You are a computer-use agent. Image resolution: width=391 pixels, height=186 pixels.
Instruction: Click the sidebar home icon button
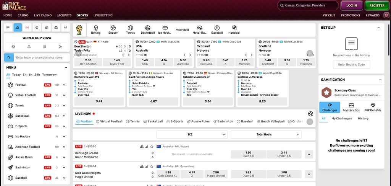point(18,28)
